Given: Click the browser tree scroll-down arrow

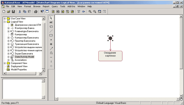Looking at the screenshot, I should (x=43, y=70).
